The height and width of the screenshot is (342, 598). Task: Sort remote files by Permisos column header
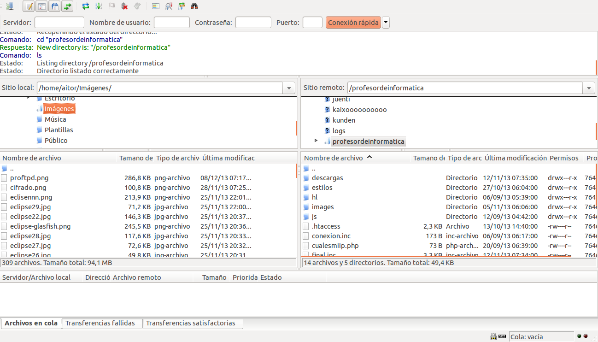pyautogui.click(x=563, y=158)
